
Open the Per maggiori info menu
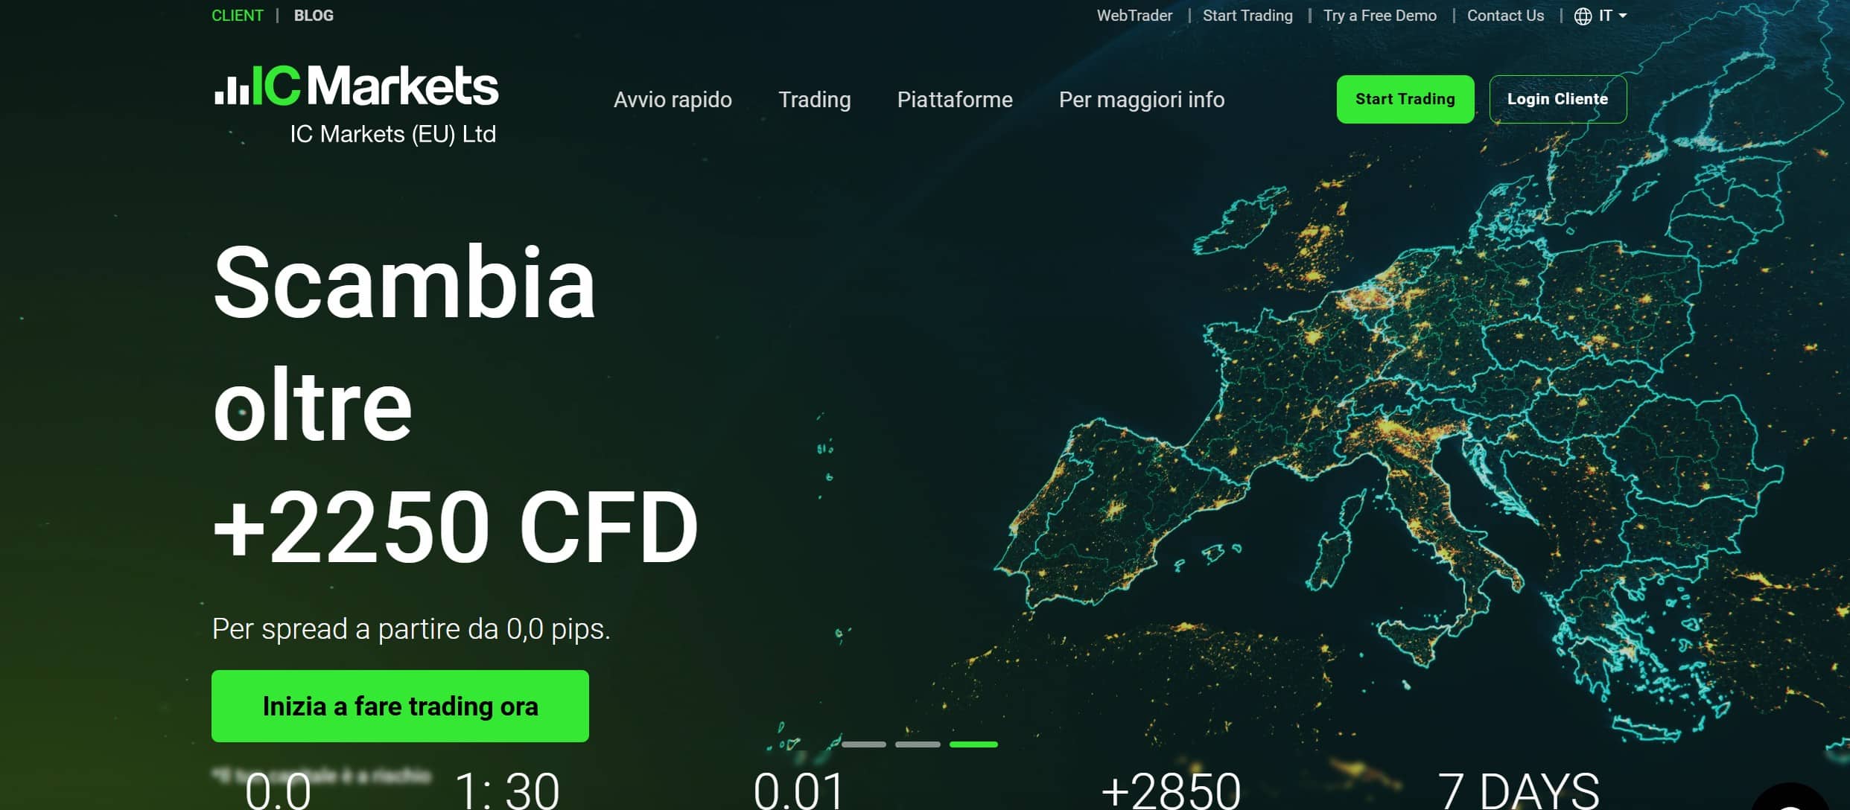1141,100
